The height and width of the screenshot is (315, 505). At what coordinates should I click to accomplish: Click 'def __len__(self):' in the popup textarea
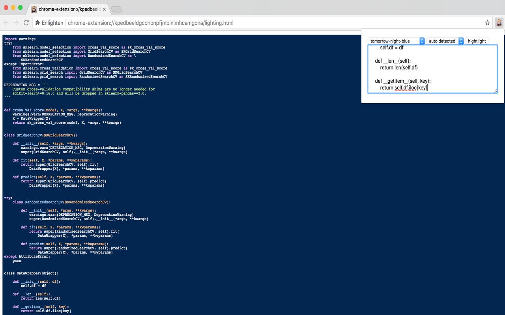[x=393, y=61]
